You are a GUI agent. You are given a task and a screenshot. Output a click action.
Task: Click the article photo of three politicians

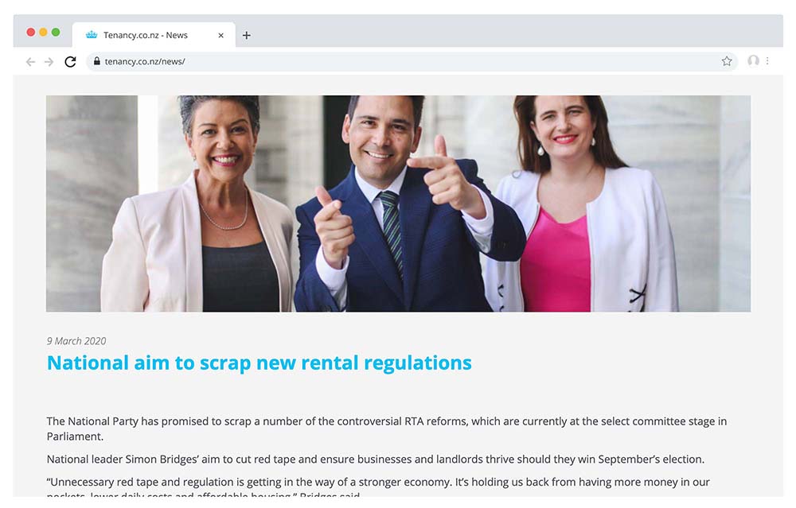pos(398,204)
